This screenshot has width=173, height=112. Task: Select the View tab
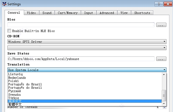pos(124,13)
